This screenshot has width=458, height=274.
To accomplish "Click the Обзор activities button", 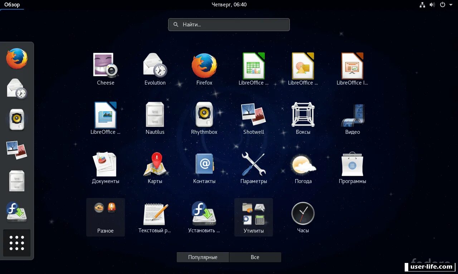I will pyautogui.click(x=12, y=5).
